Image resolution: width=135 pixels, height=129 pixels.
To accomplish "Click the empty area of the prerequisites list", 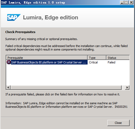I will tap(68, 75).
